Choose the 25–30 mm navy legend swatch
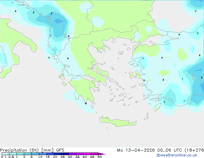The height and width of the screenshot is (158, 204). tap(65, 154)
